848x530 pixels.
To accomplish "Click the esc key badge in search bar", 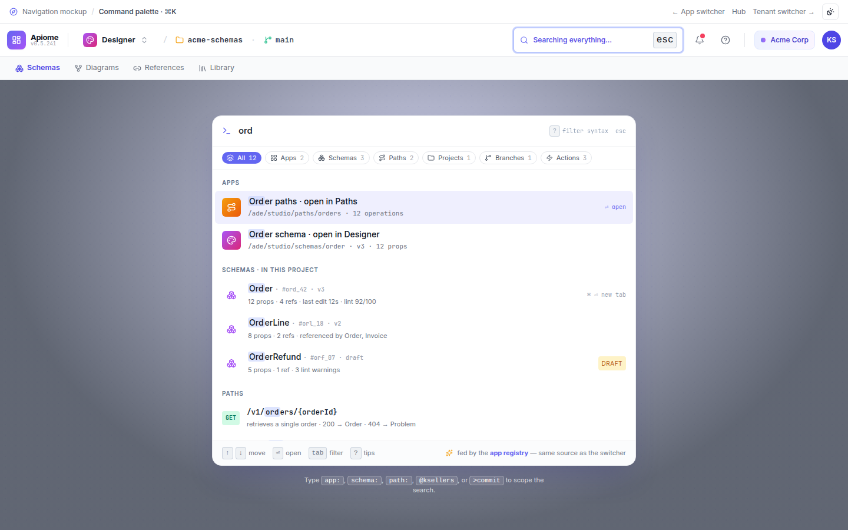I will tap(665, 40).
